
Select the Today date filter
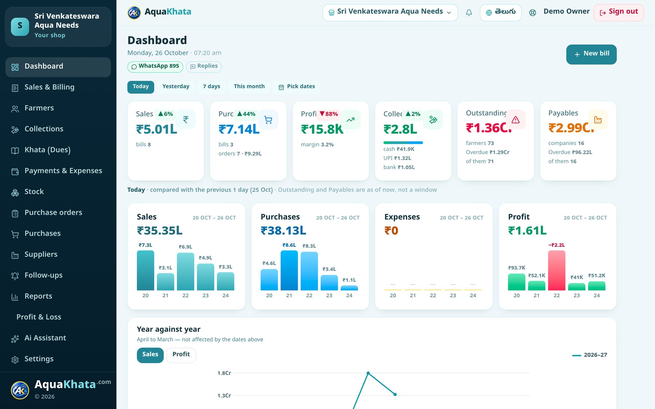tap(141, 87)
